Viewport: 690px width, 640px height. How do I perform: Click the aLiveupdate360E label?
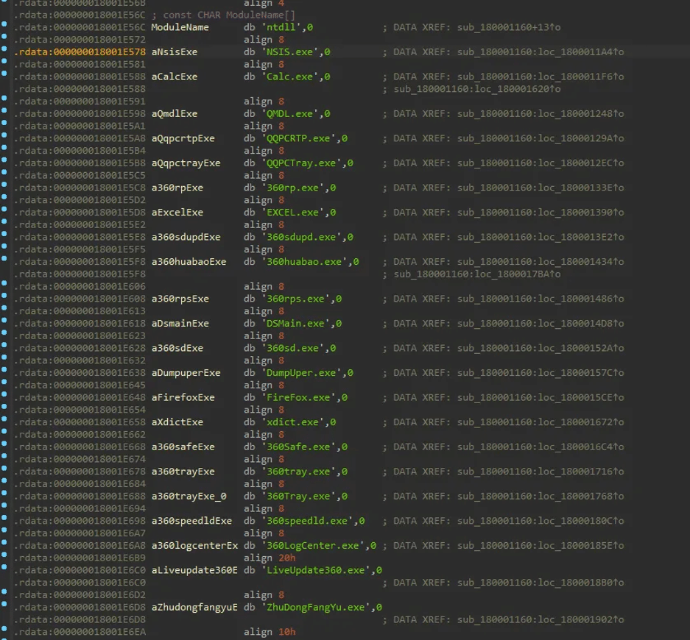(194, 570)
